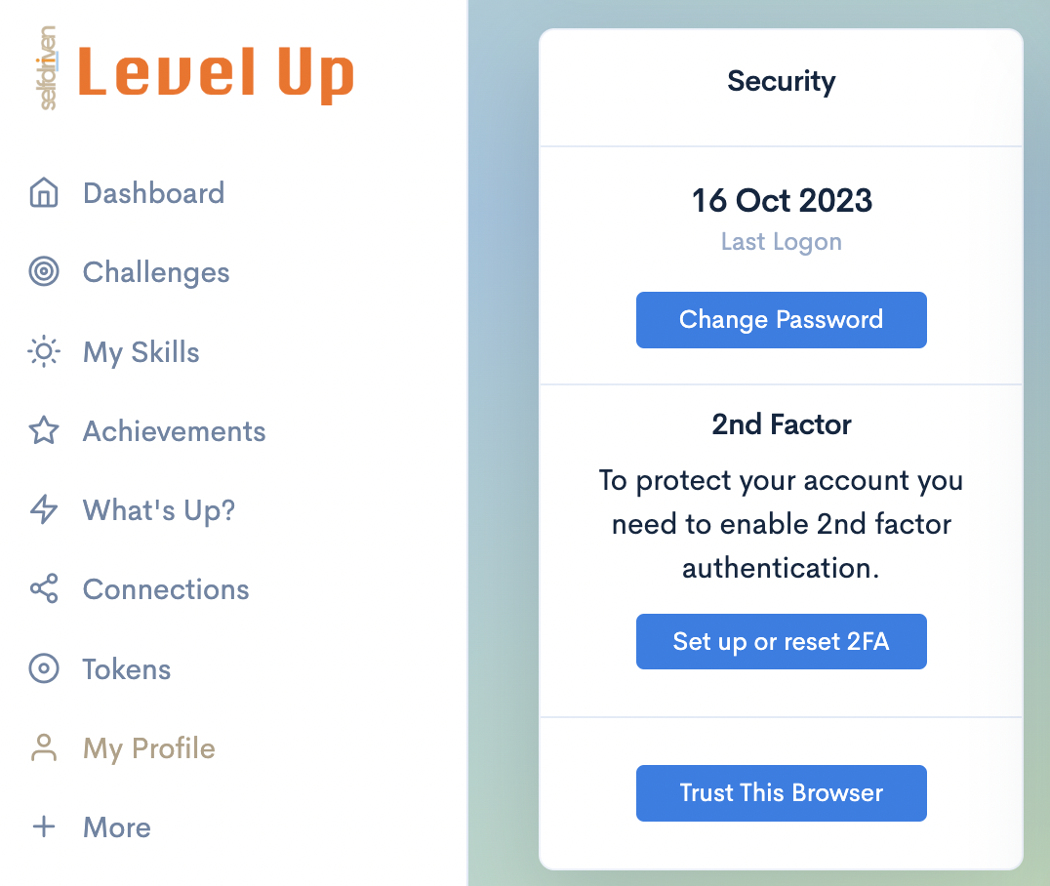Image resolution: width=1050 pixels, height=886 pixels.
Task: Click the Tokens disc icon
Action: pos(44,669)
